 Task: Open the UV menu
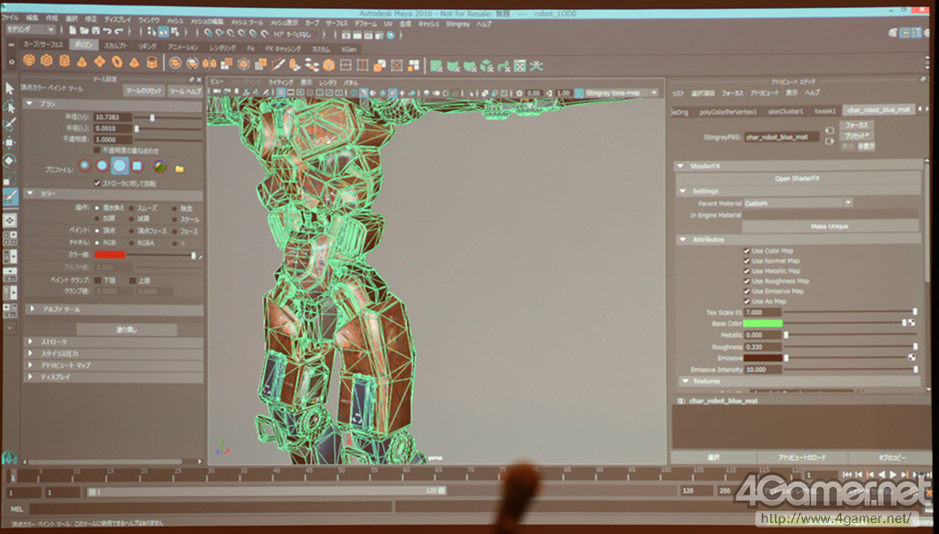tap(388, 24)
